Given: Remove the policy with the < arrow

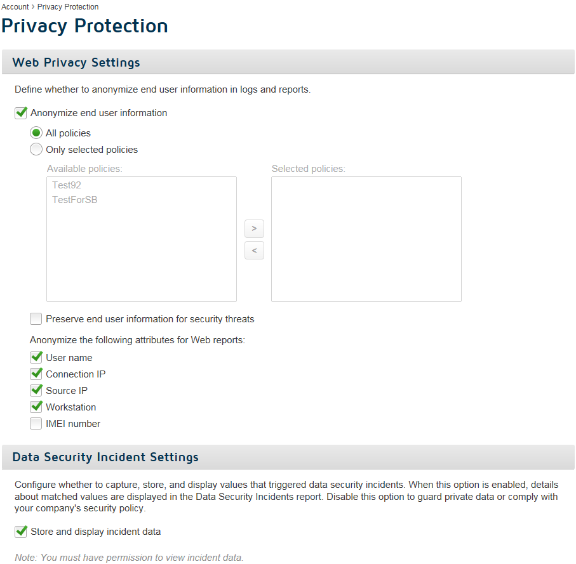Looking at the screenshot, I should 254,251.
